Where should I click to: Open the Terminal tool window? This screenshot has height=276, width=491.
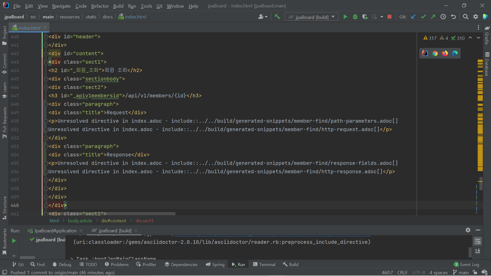(264, 264)
